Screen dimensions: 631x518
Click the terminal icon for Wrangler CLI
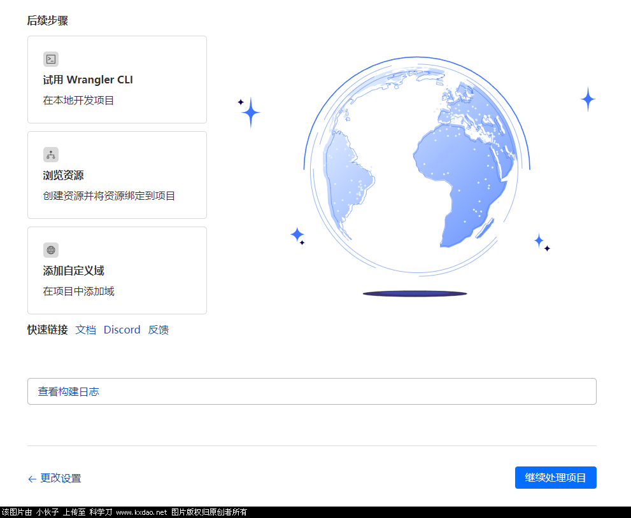click(51, 59)
